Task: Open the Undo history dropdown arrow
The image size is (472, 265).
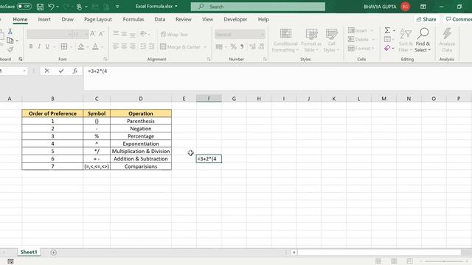Action: [x=58, y=7]
